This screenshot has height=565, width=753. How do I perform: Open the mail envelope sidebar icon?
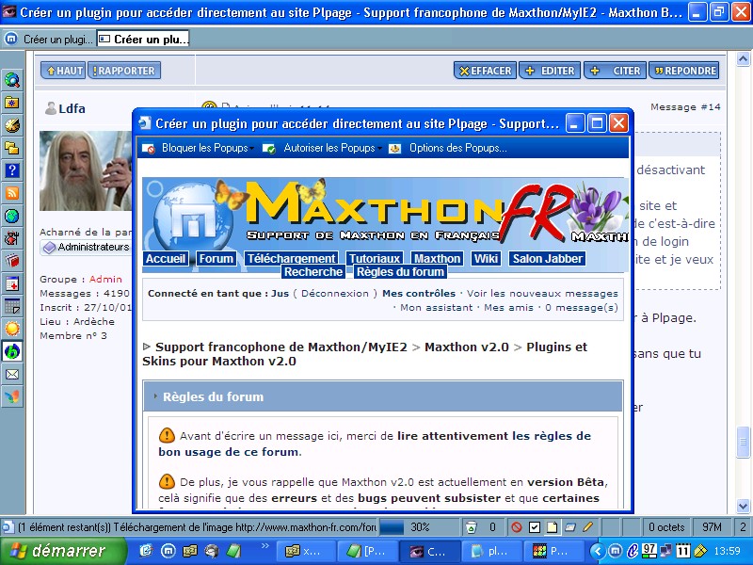click(12, 374)
